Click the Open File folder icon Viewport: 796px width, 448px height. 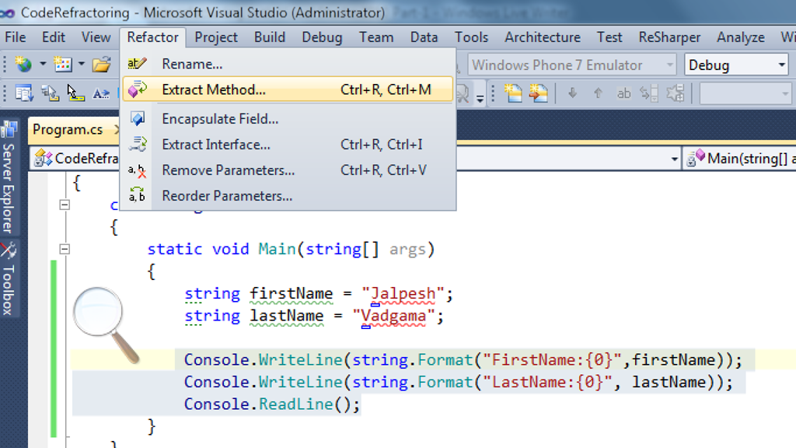(102, 65)
